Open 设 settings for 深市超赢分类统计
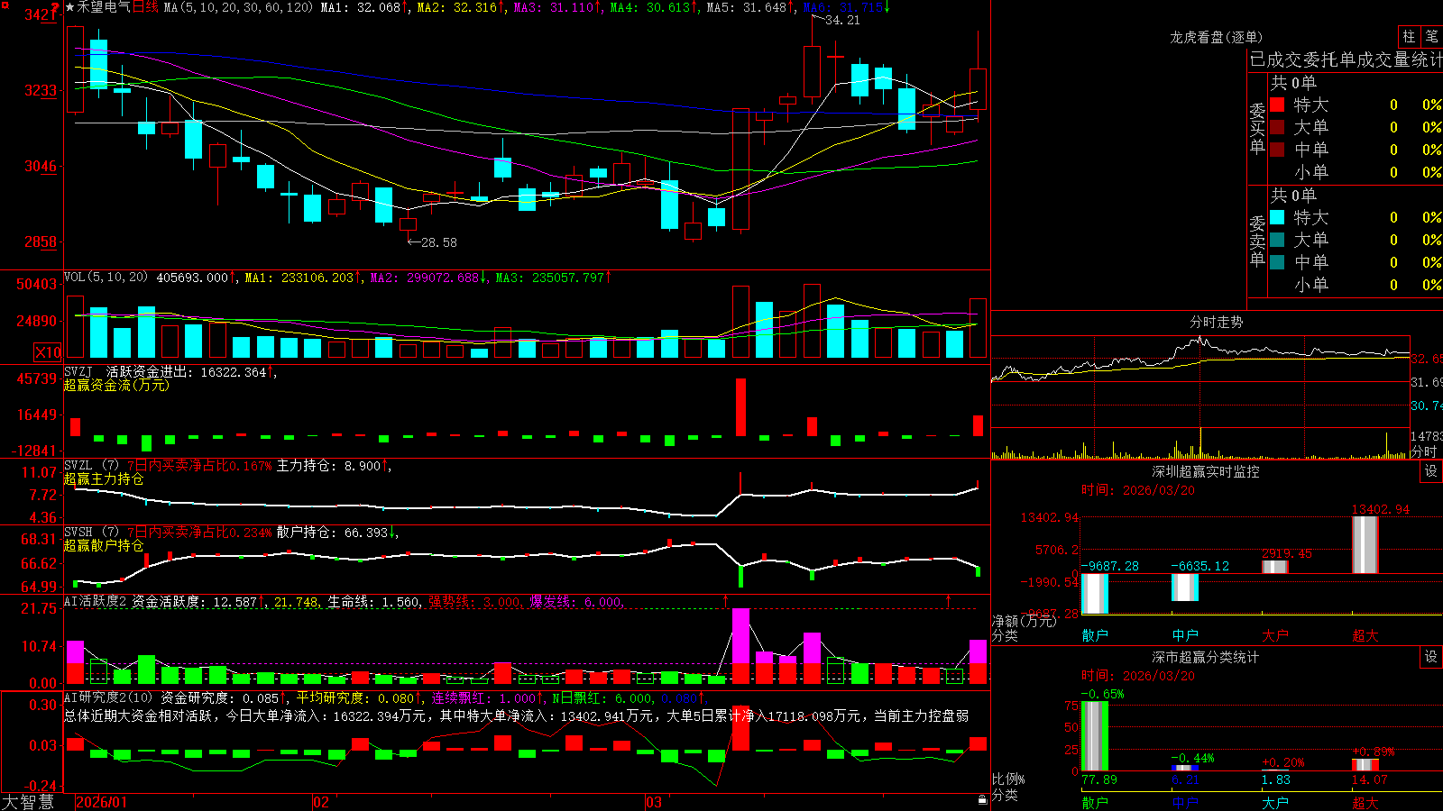 point(1431,657)
